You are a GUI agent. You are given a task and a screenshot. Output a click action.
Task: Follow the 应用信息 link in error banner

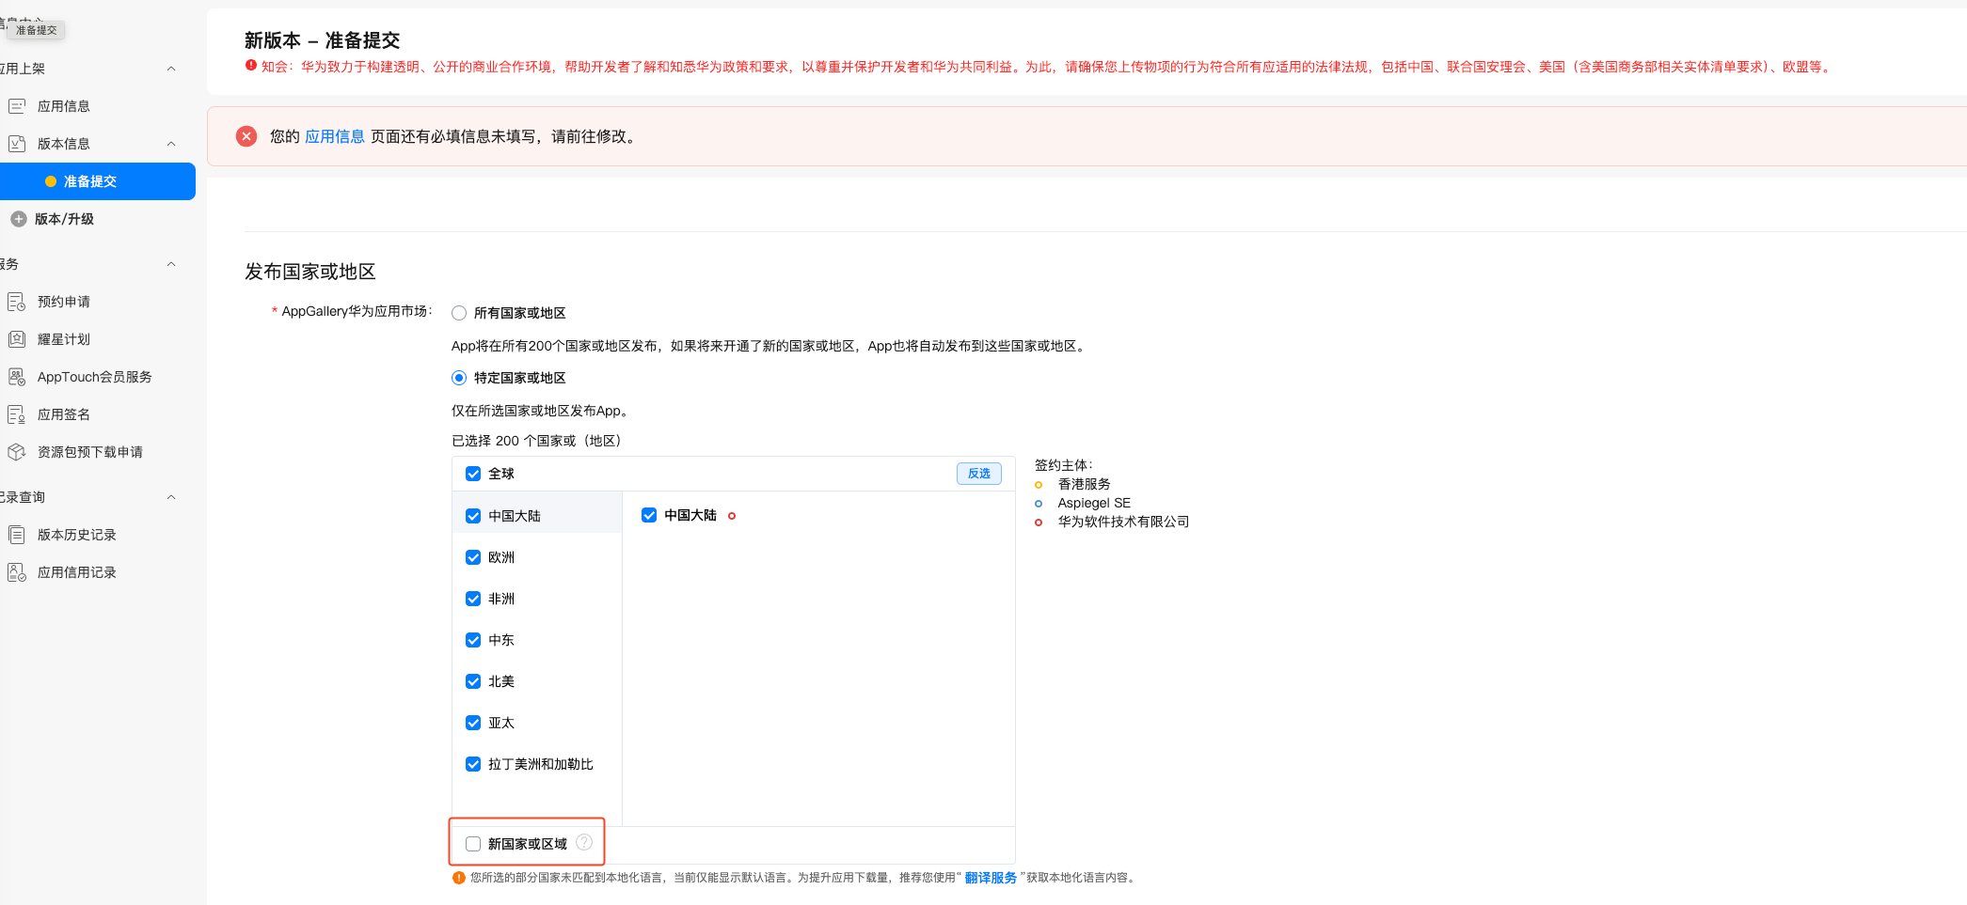pyautogui.click(x=335, y=136)
